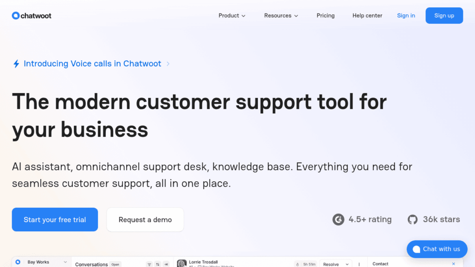
Task: Click the chevron after Voice calls announcement
Action: click(168, 64)
